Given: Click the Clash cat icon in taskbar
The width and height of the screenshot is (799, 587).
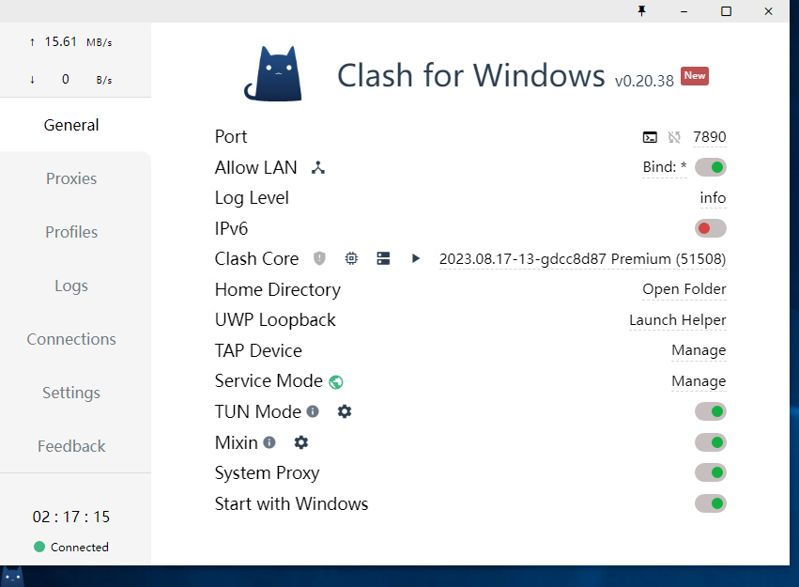Looking at the screenshot, I should [x=12, y=577].
